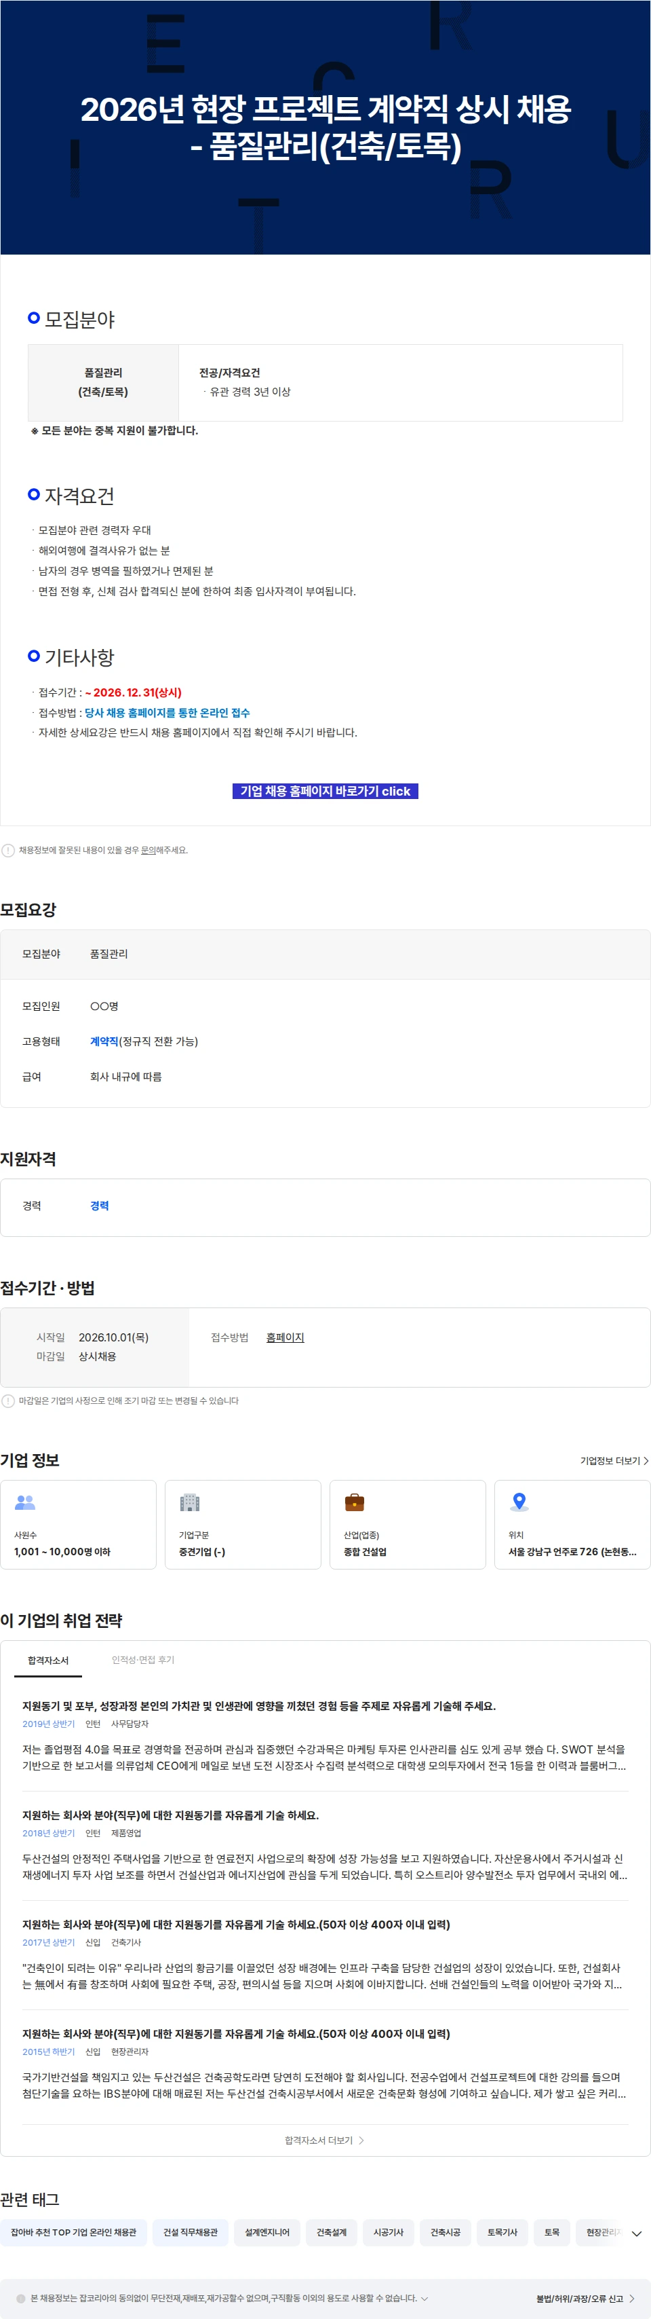Image resolution: width=651 pixels, height=2319 pixels.
Task: Select the 토목기사 tag
Action: (502, 2231)
